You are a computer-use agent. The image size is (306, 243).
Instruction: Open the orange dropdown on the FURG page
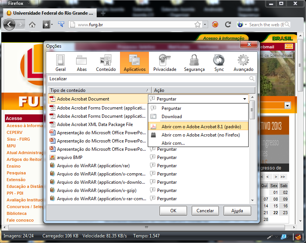[287, 106]
